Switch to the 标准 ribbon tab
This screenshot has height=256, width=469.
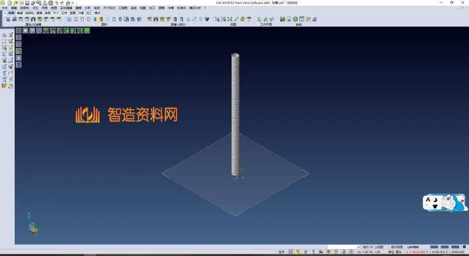point(11,13)
